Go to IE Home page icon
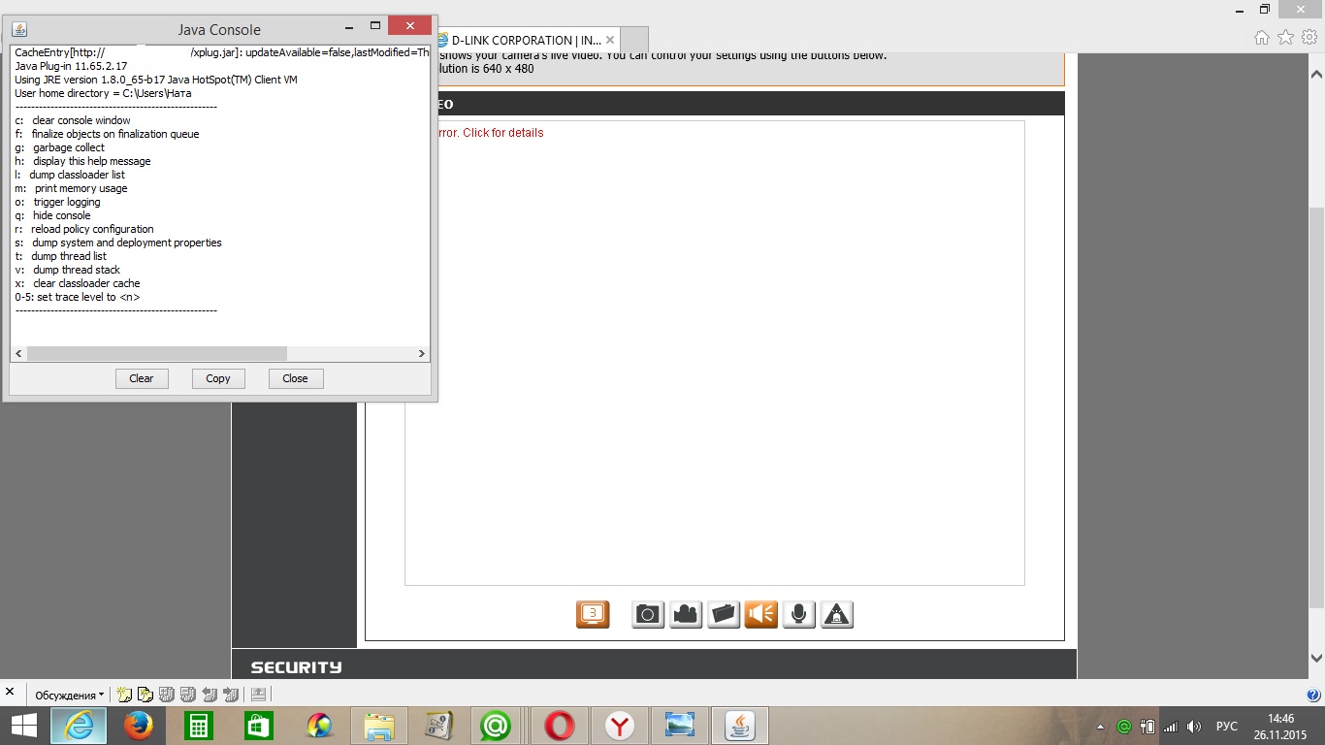Screen dimensions: 1325x745 (x=1262, y=38)
